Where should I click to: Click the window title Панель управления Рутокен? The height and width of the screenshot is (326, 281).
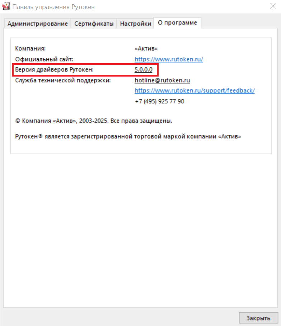[53, 7]
